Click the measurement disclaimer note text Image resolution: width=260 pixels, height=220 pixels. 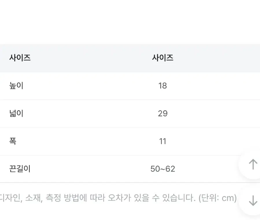click(x=118, y=198)
